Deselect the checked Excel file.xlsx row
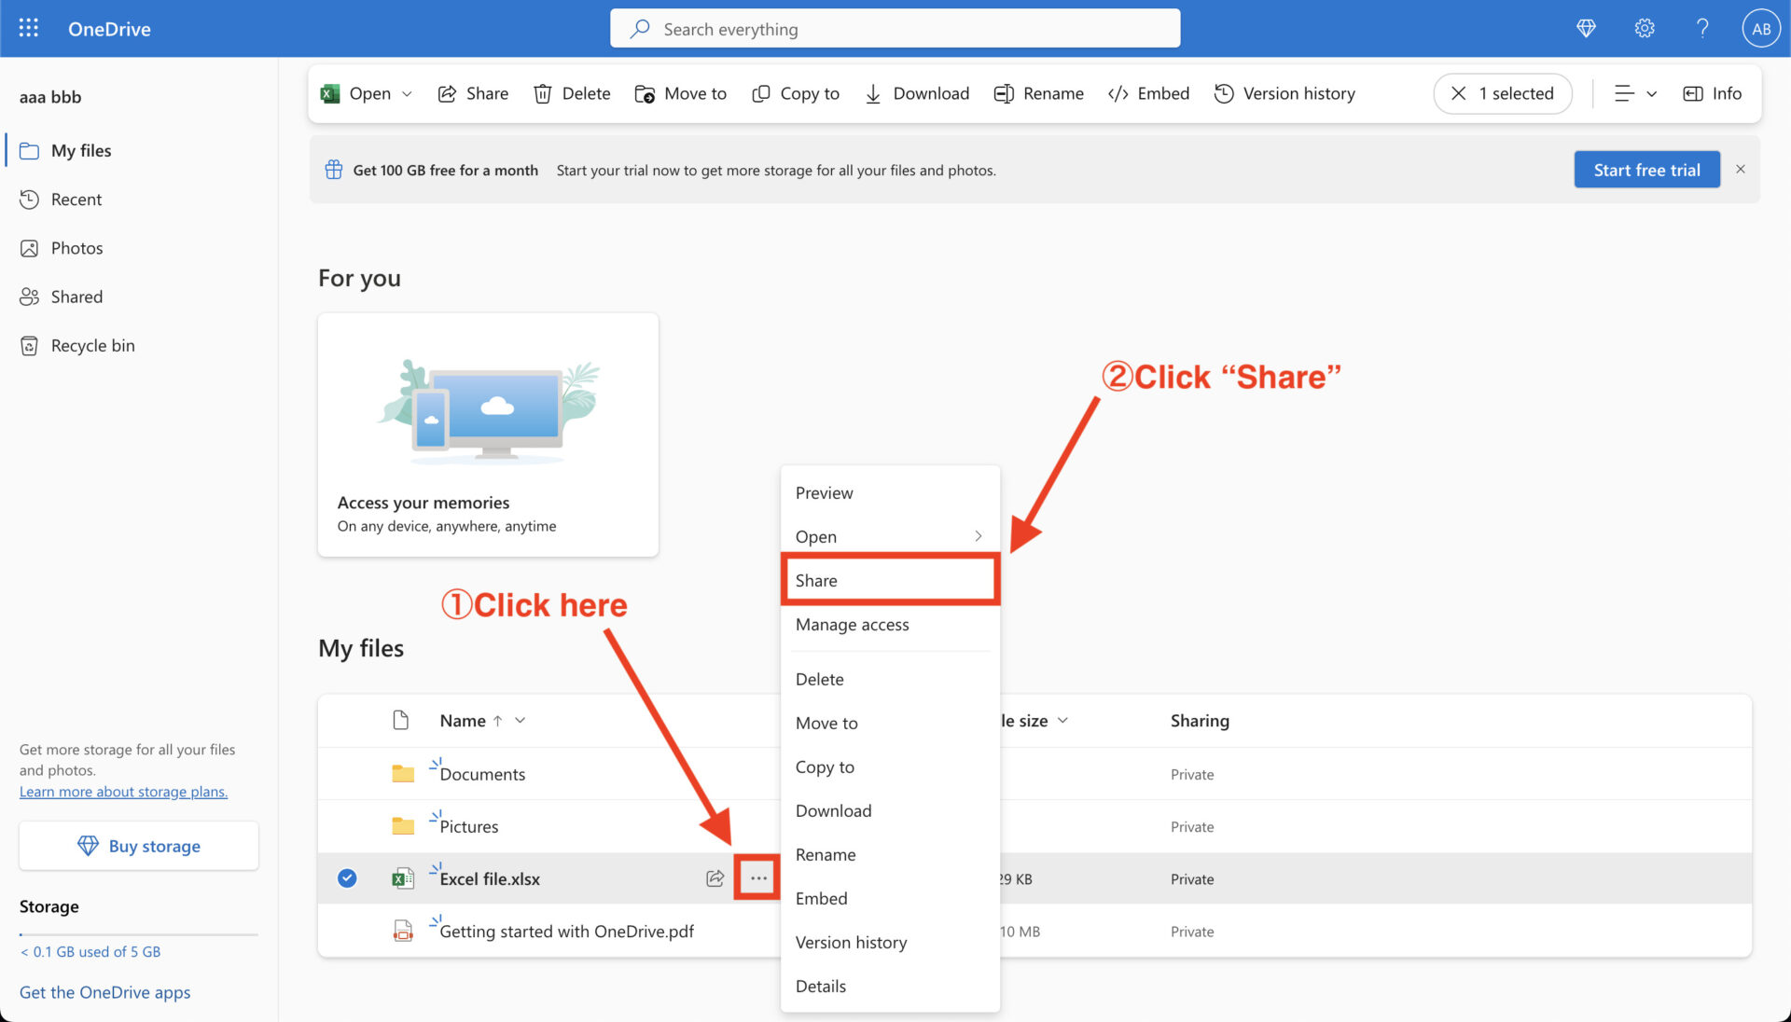 [x=346, y=877]
